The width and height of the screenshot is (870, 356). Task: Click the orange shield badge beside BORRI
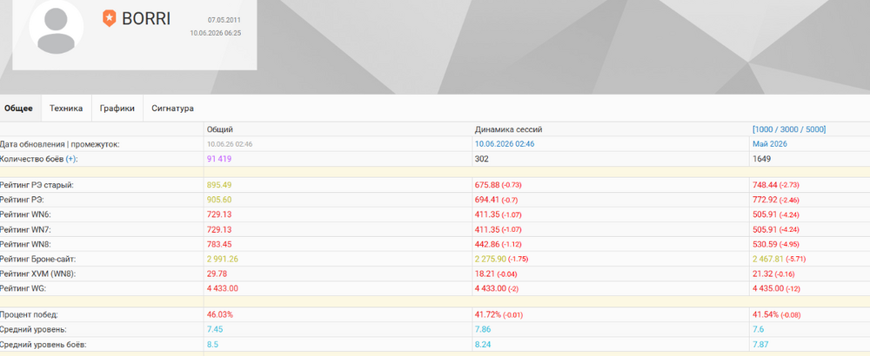pos(110,18)
